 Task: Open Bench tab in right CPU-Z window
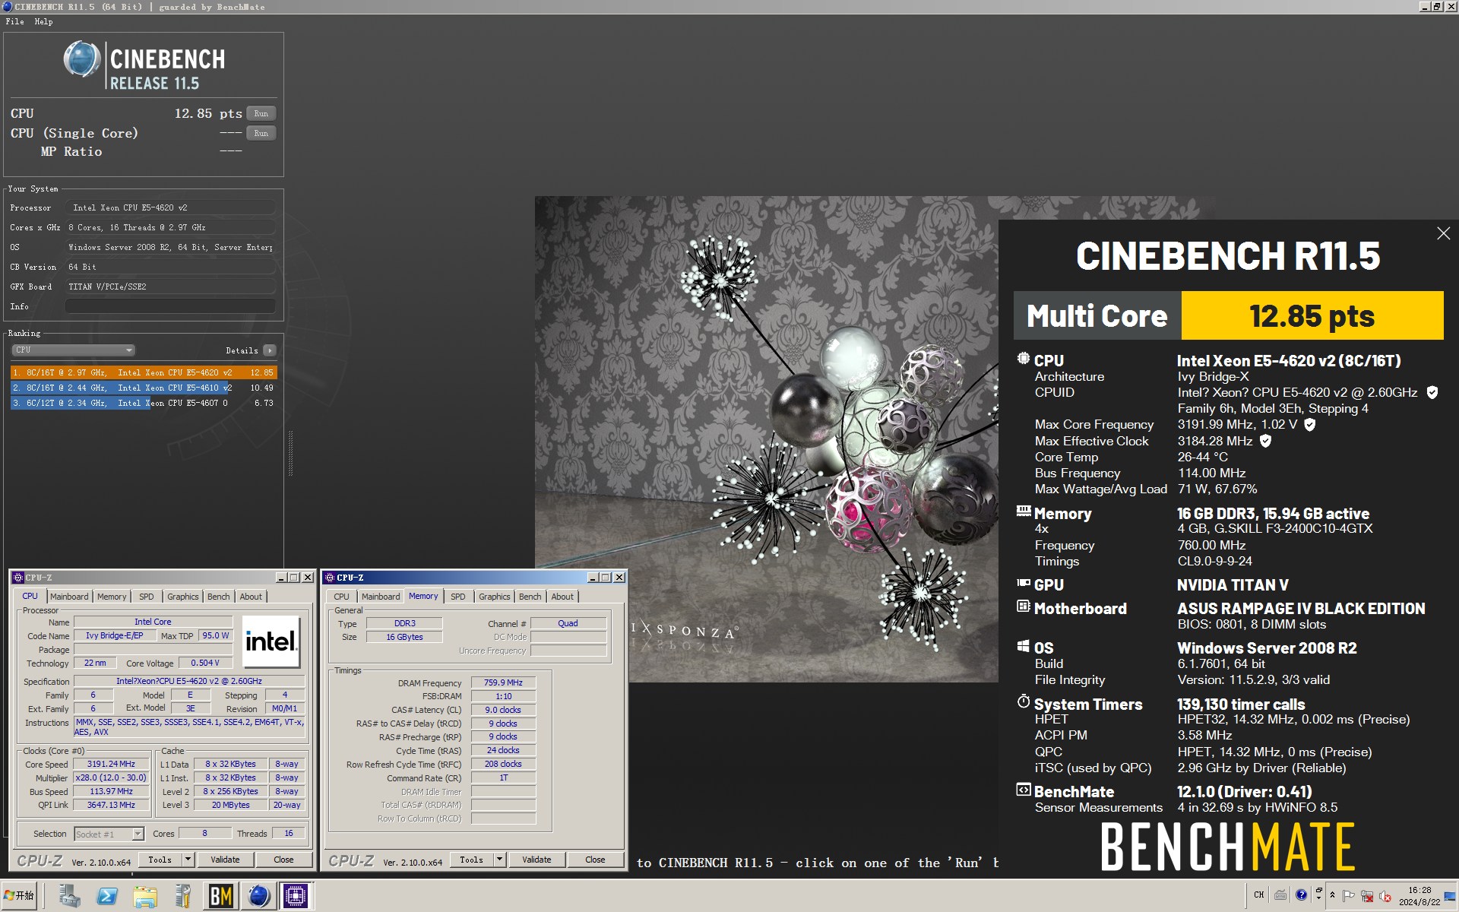(x=530, y=597)
